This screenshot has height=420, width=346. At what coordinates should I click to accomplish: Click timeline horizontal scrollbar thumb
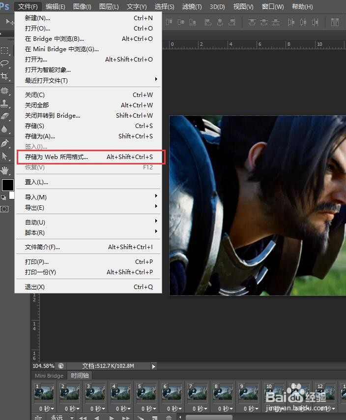tap(209, 418)
